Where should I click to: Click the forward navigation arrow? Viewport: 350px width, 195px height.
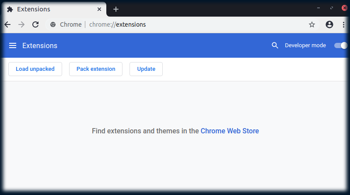point(21,24)
